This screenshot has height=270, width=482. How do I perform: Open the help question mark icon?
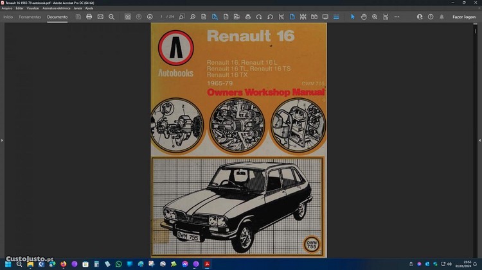pos(430,17)
